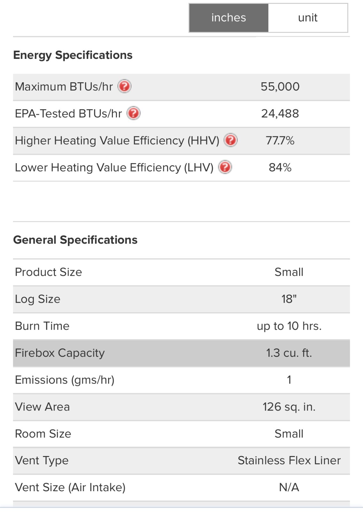
Task: Switch measurement to inches
Action: tap(228, 18)
